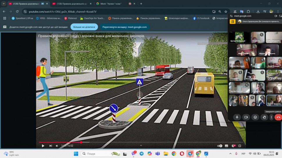Open the tab search dropdown arrow
The image size is (282, 158).
3,3
